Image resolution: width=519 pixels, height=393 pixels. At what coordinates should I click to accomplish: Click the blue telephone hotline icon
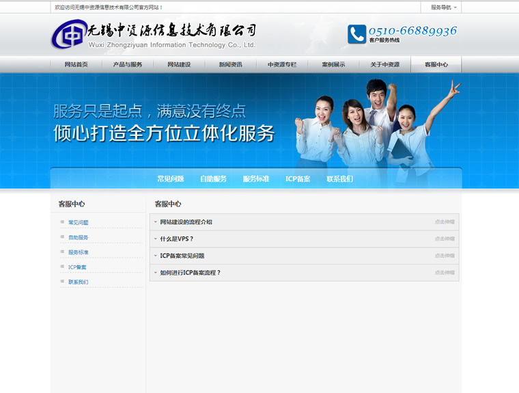356,34
